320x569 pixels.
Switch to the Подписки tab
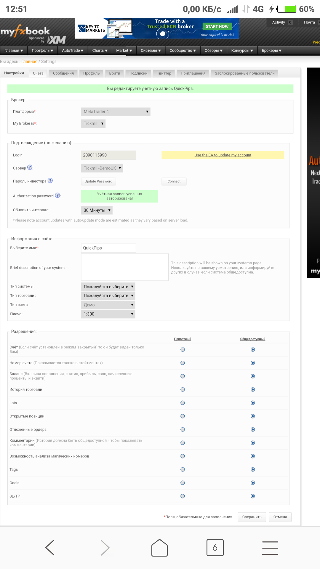[x=138, y=73]
